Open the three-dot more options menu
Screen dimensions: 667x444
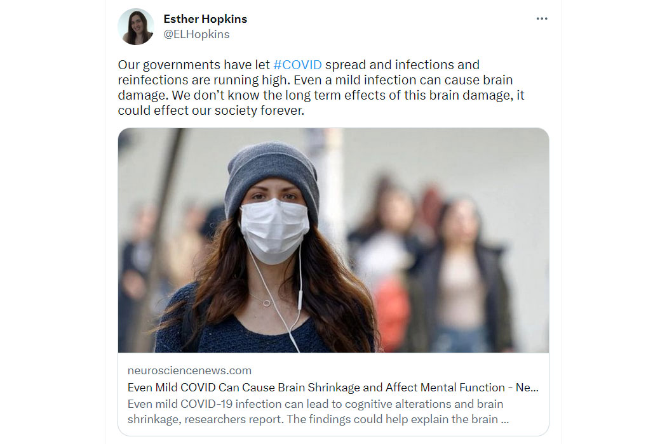[x=541, y=18]
